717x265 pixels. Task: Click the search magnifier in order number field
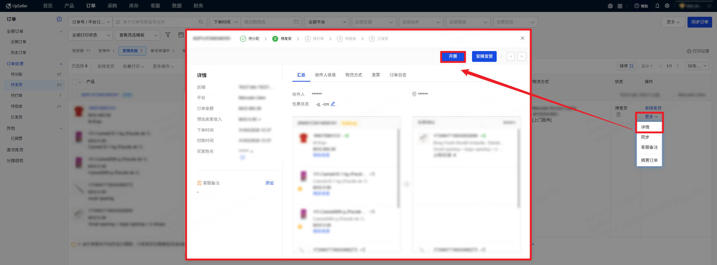click(x=201, y=22)
